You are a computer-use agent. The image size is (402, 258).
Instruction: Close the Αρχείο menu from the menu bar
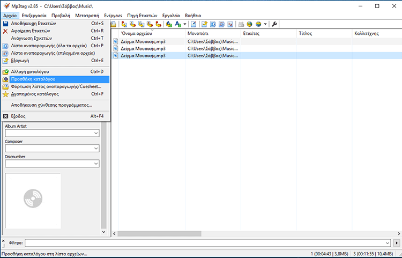tap(10, 16)
